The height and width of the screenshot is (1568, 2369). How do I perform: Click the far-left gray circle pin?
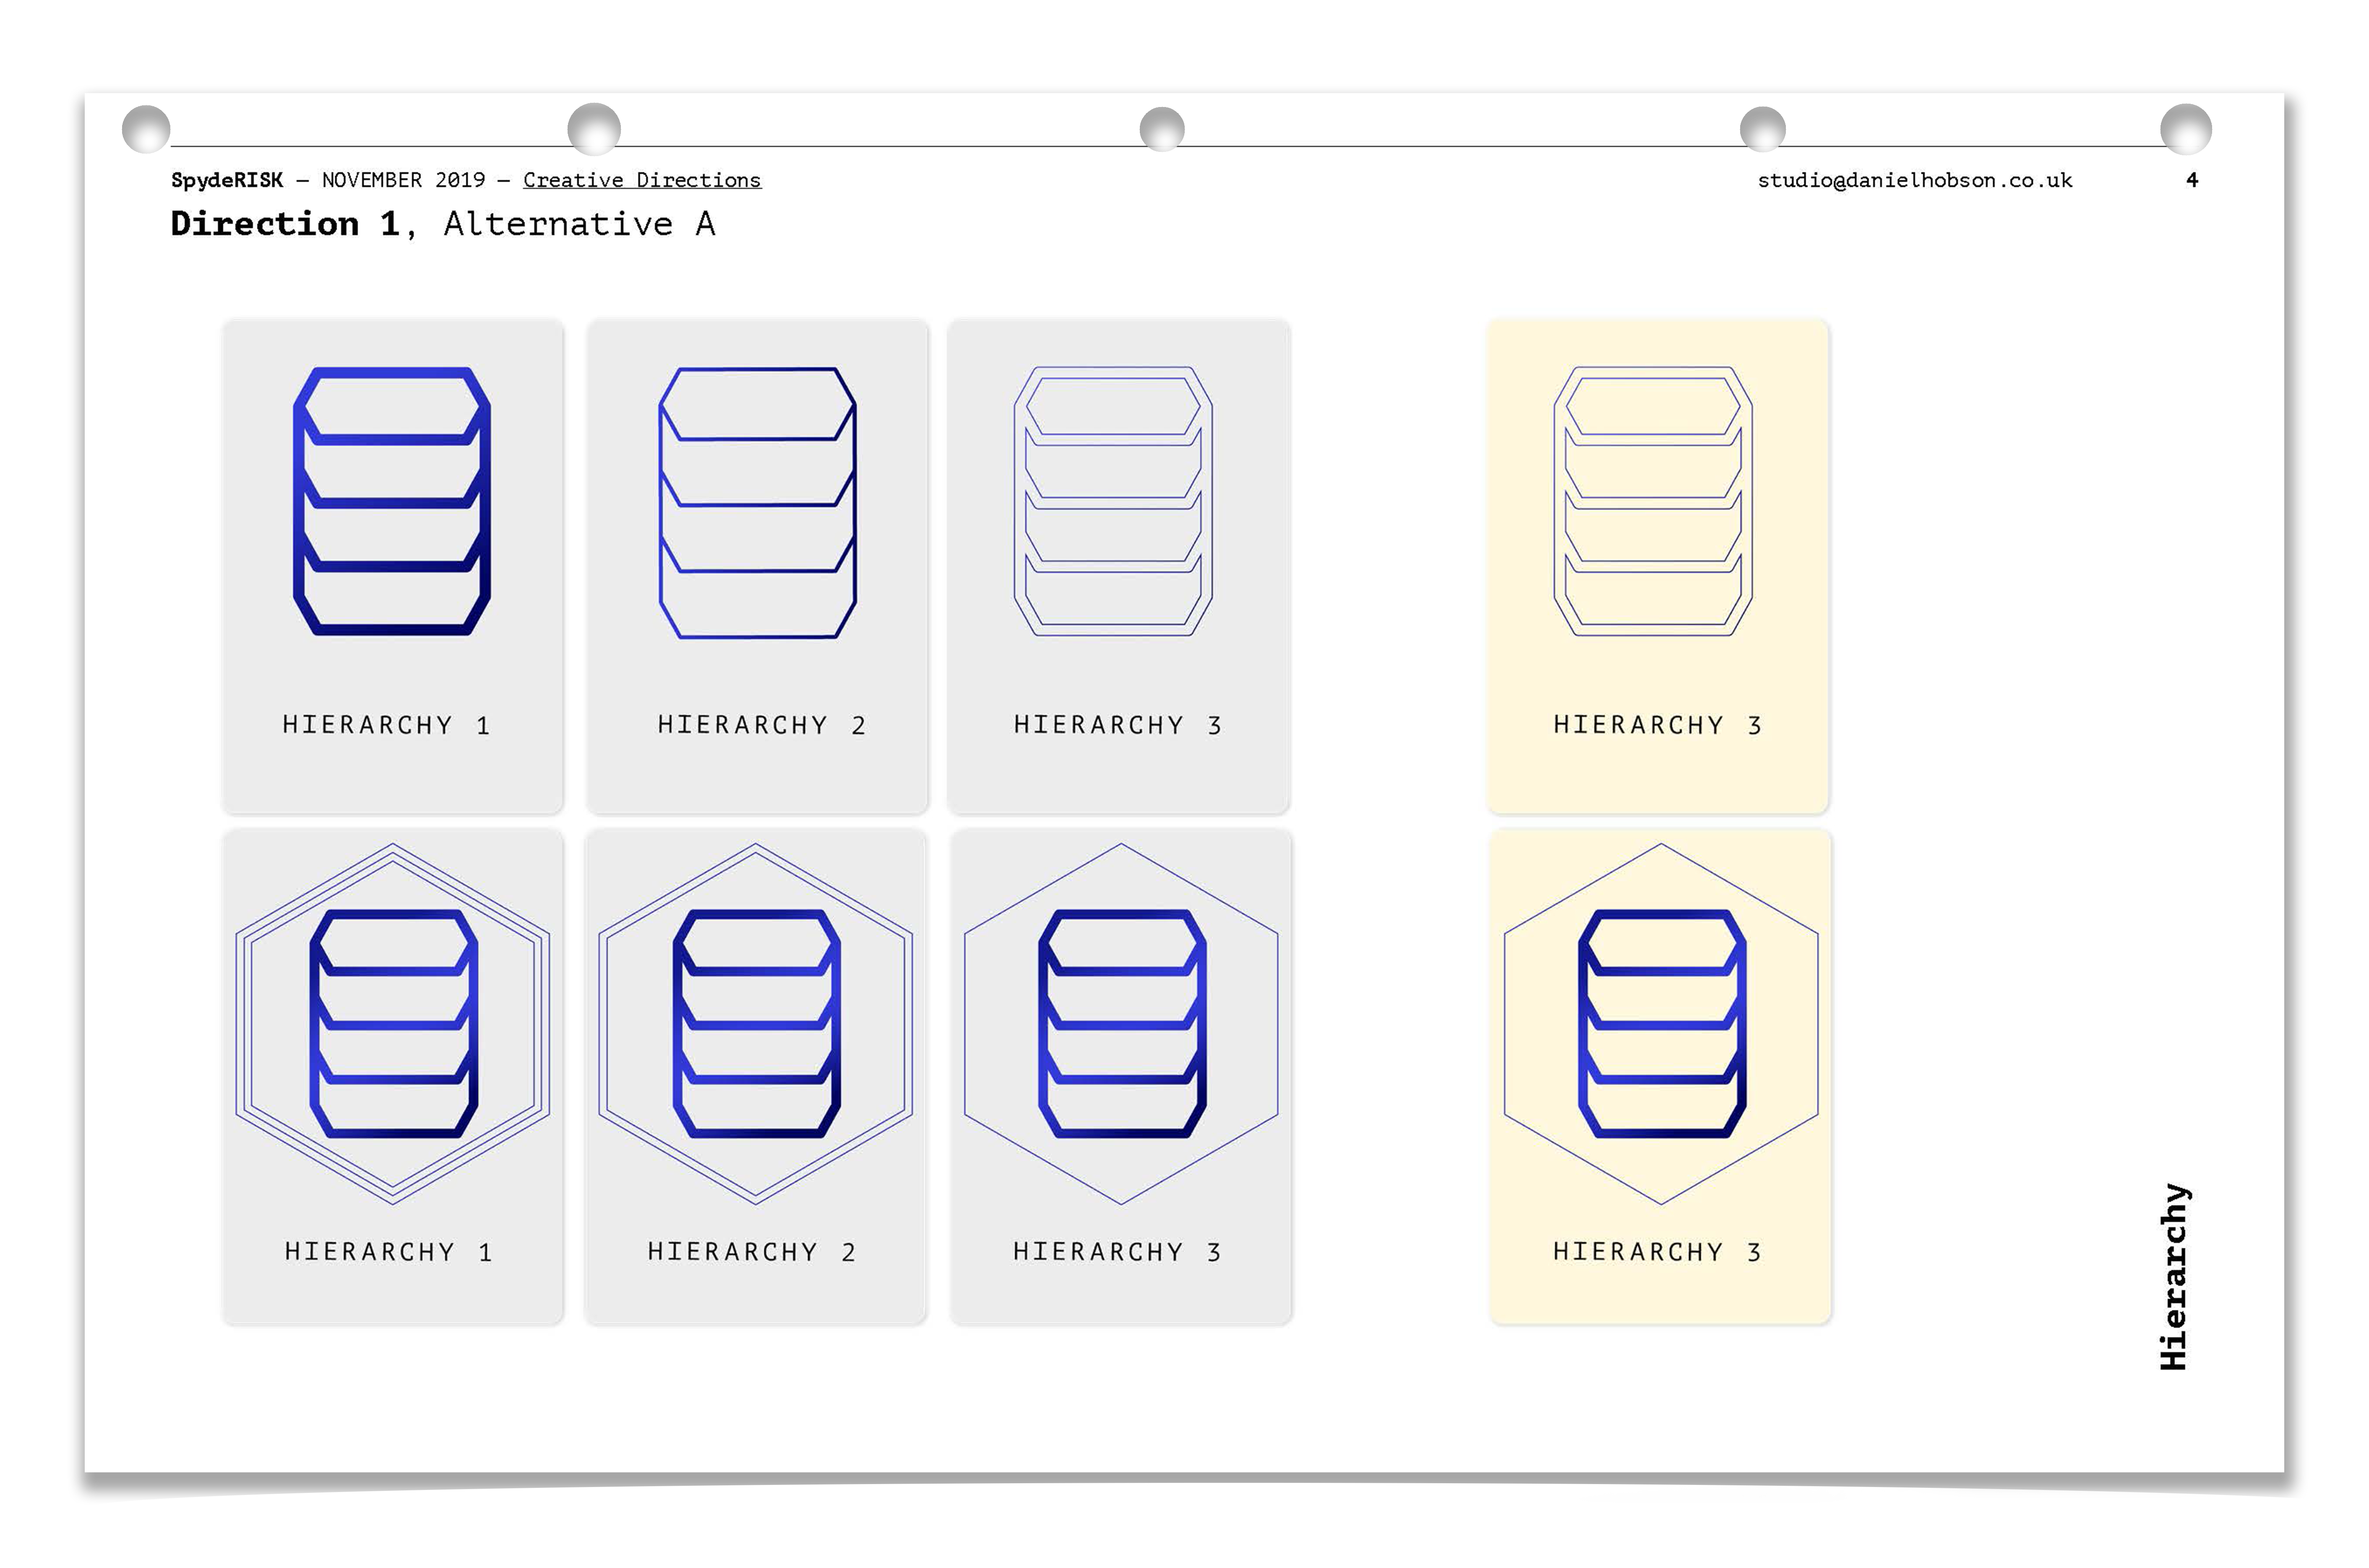point(146,129)
